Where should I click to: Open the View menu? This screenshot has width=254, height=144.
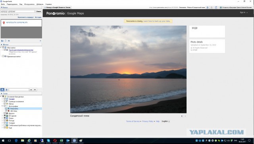coord(21,4)
